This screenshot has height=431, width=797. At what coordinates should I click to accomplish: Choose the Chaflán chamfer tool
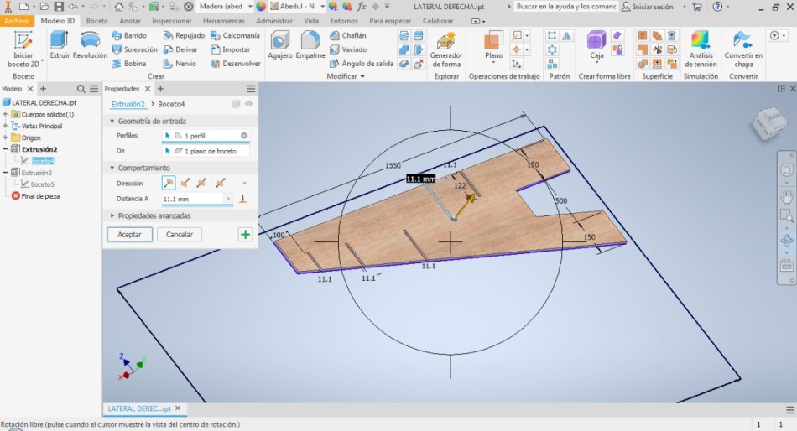(x=347, y=35)
